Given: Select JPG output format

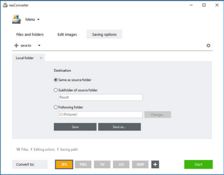Looking at the screenshot, I should click(64, 164).
